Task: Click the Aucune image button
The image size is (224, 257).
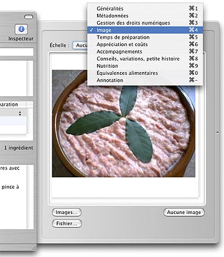Action: [x=184, y=212]
